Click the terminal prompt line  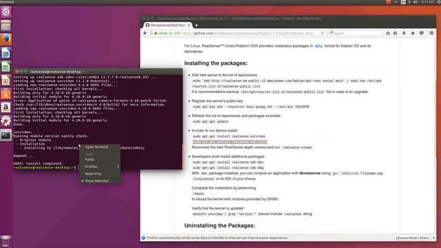coord(46,167)
